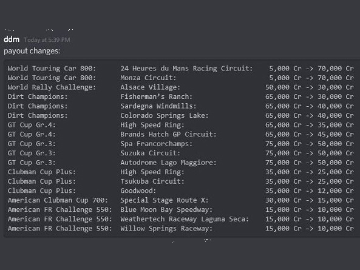Viewport: 360px width, 270px height.
Task: Click the World Rally Challenge label
Action: (x=52, y=87)
